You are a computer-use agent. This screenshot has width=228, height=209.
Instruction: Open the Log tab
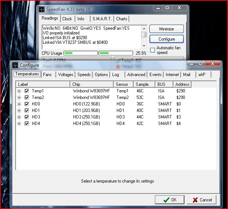pos(118,75)
